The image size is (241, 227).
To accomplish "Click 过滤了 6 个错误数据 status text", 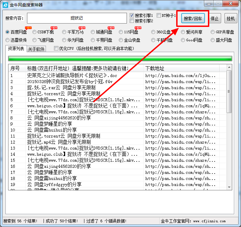I will pyautogui.click(x=106, y=221).
